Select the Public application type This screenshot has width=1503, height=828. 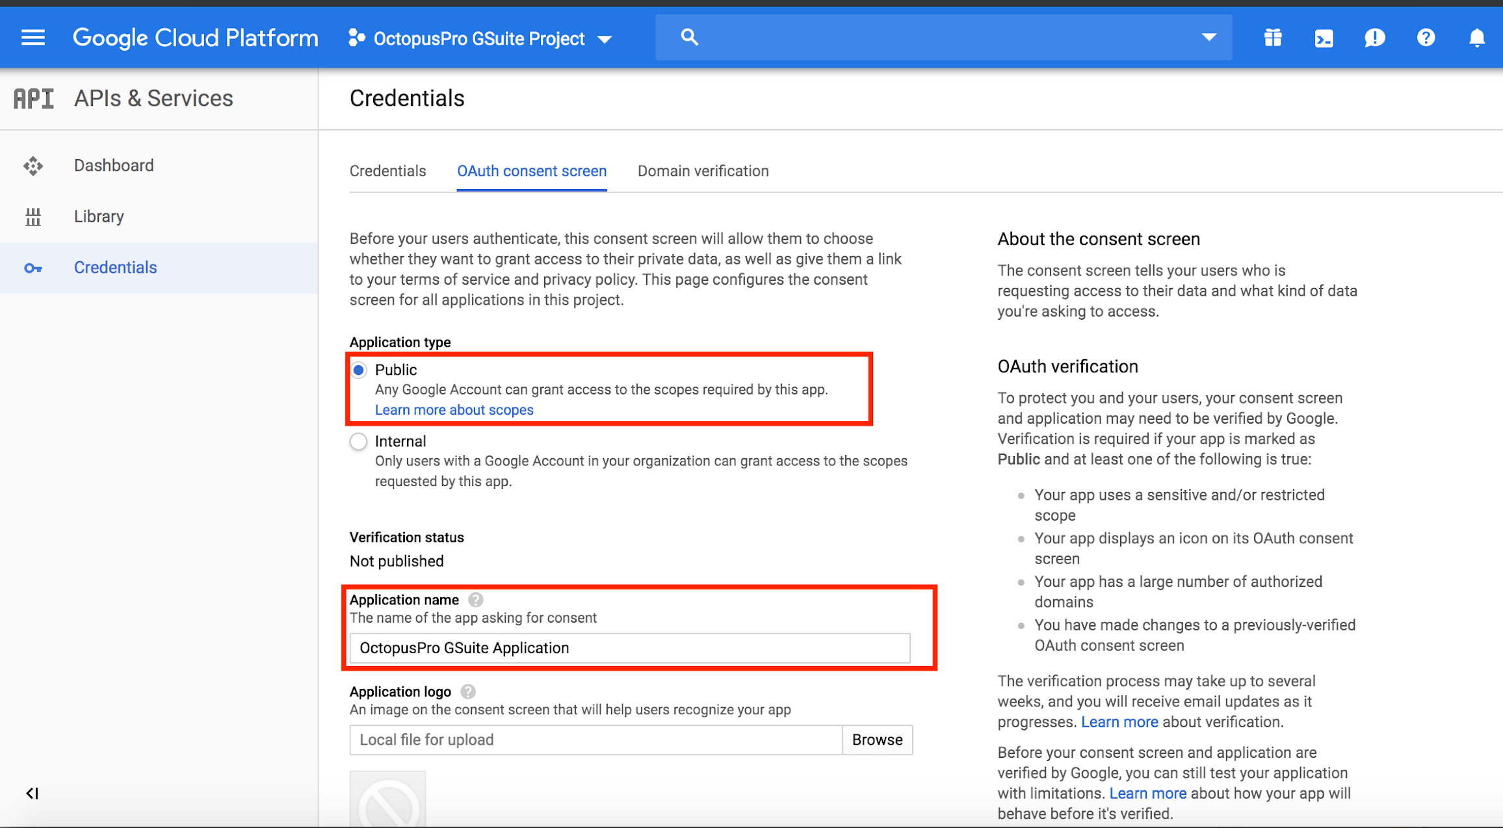(x=359, y=370)
